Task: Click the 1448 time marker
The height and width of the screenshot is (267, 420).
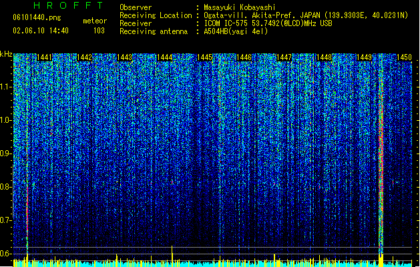Action: 324,57
